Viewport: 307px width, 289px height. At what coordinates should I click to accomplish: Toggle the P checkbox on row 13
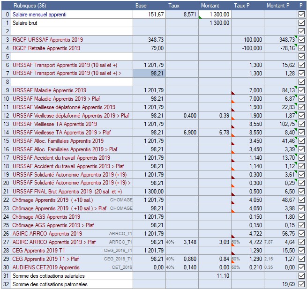301,124
